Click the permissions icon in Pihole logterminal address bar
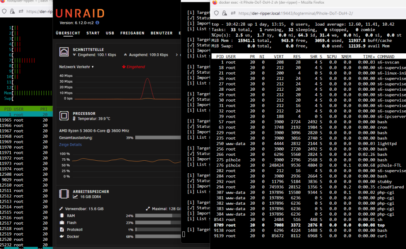Image resolution: width=406 pixels, height=249 pixels. [233, 13]
